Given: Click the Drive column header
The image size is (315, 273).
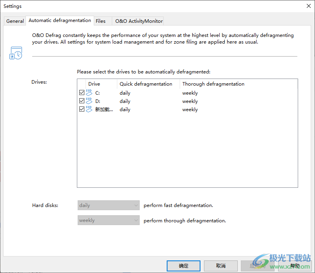Looking at the screenshot, I should coord(94,84).
